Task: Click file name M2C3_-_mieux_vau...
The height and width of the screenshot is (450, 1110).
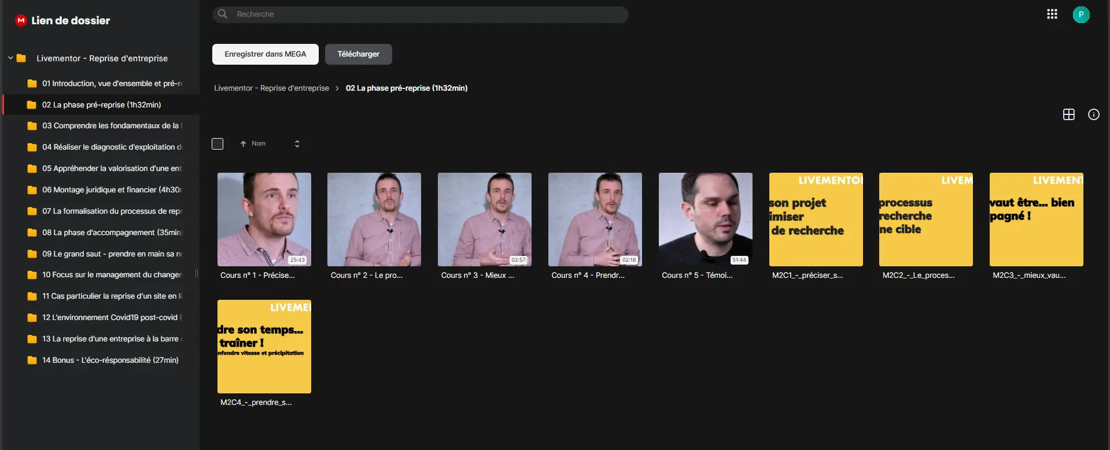Action: pos(1029,276)
